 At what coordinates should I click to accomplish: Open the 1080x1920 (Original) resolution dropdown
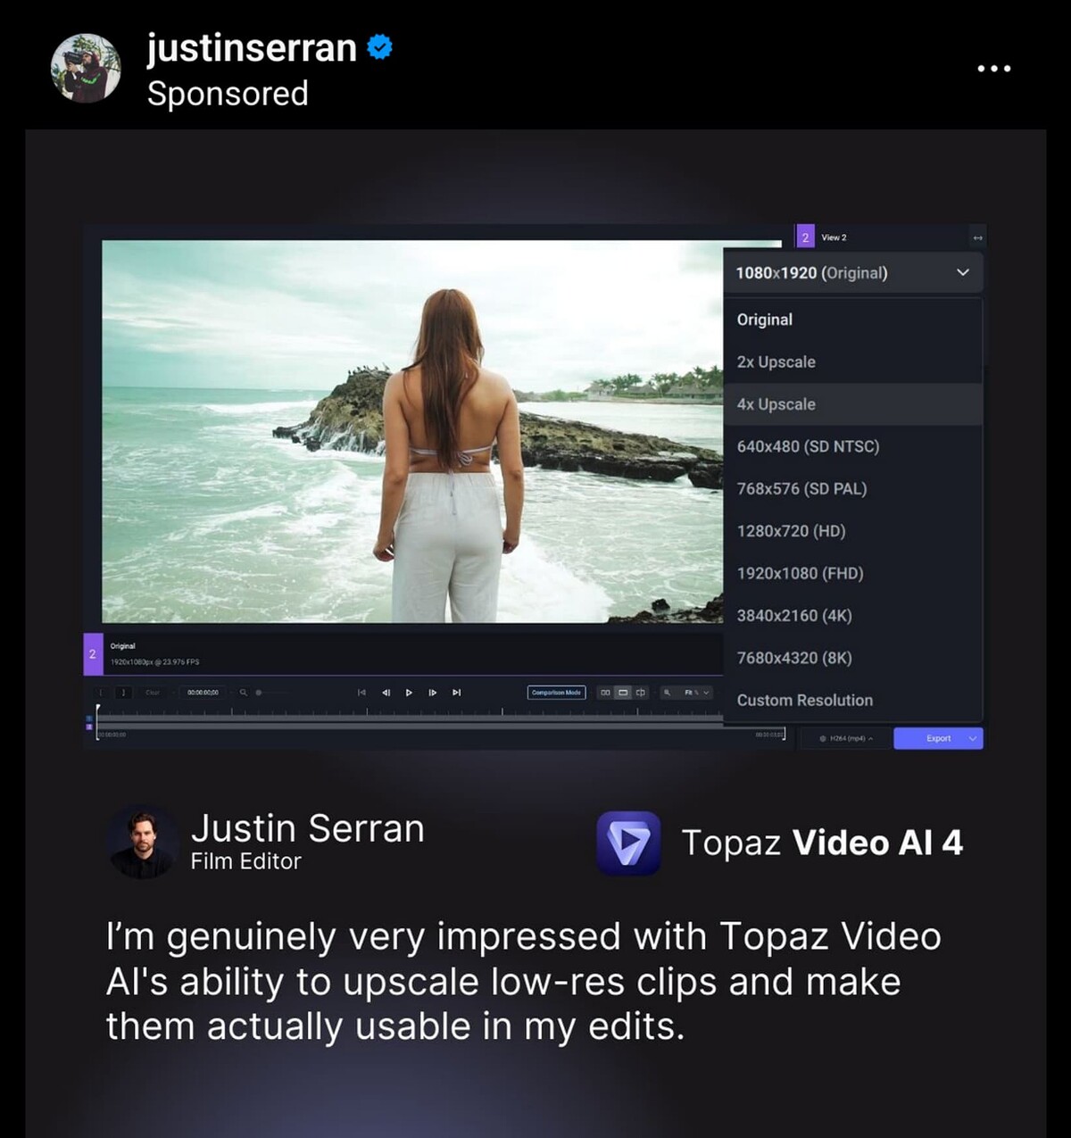(852, 273)
